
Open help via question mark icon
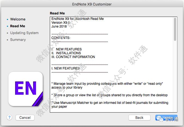9,117
